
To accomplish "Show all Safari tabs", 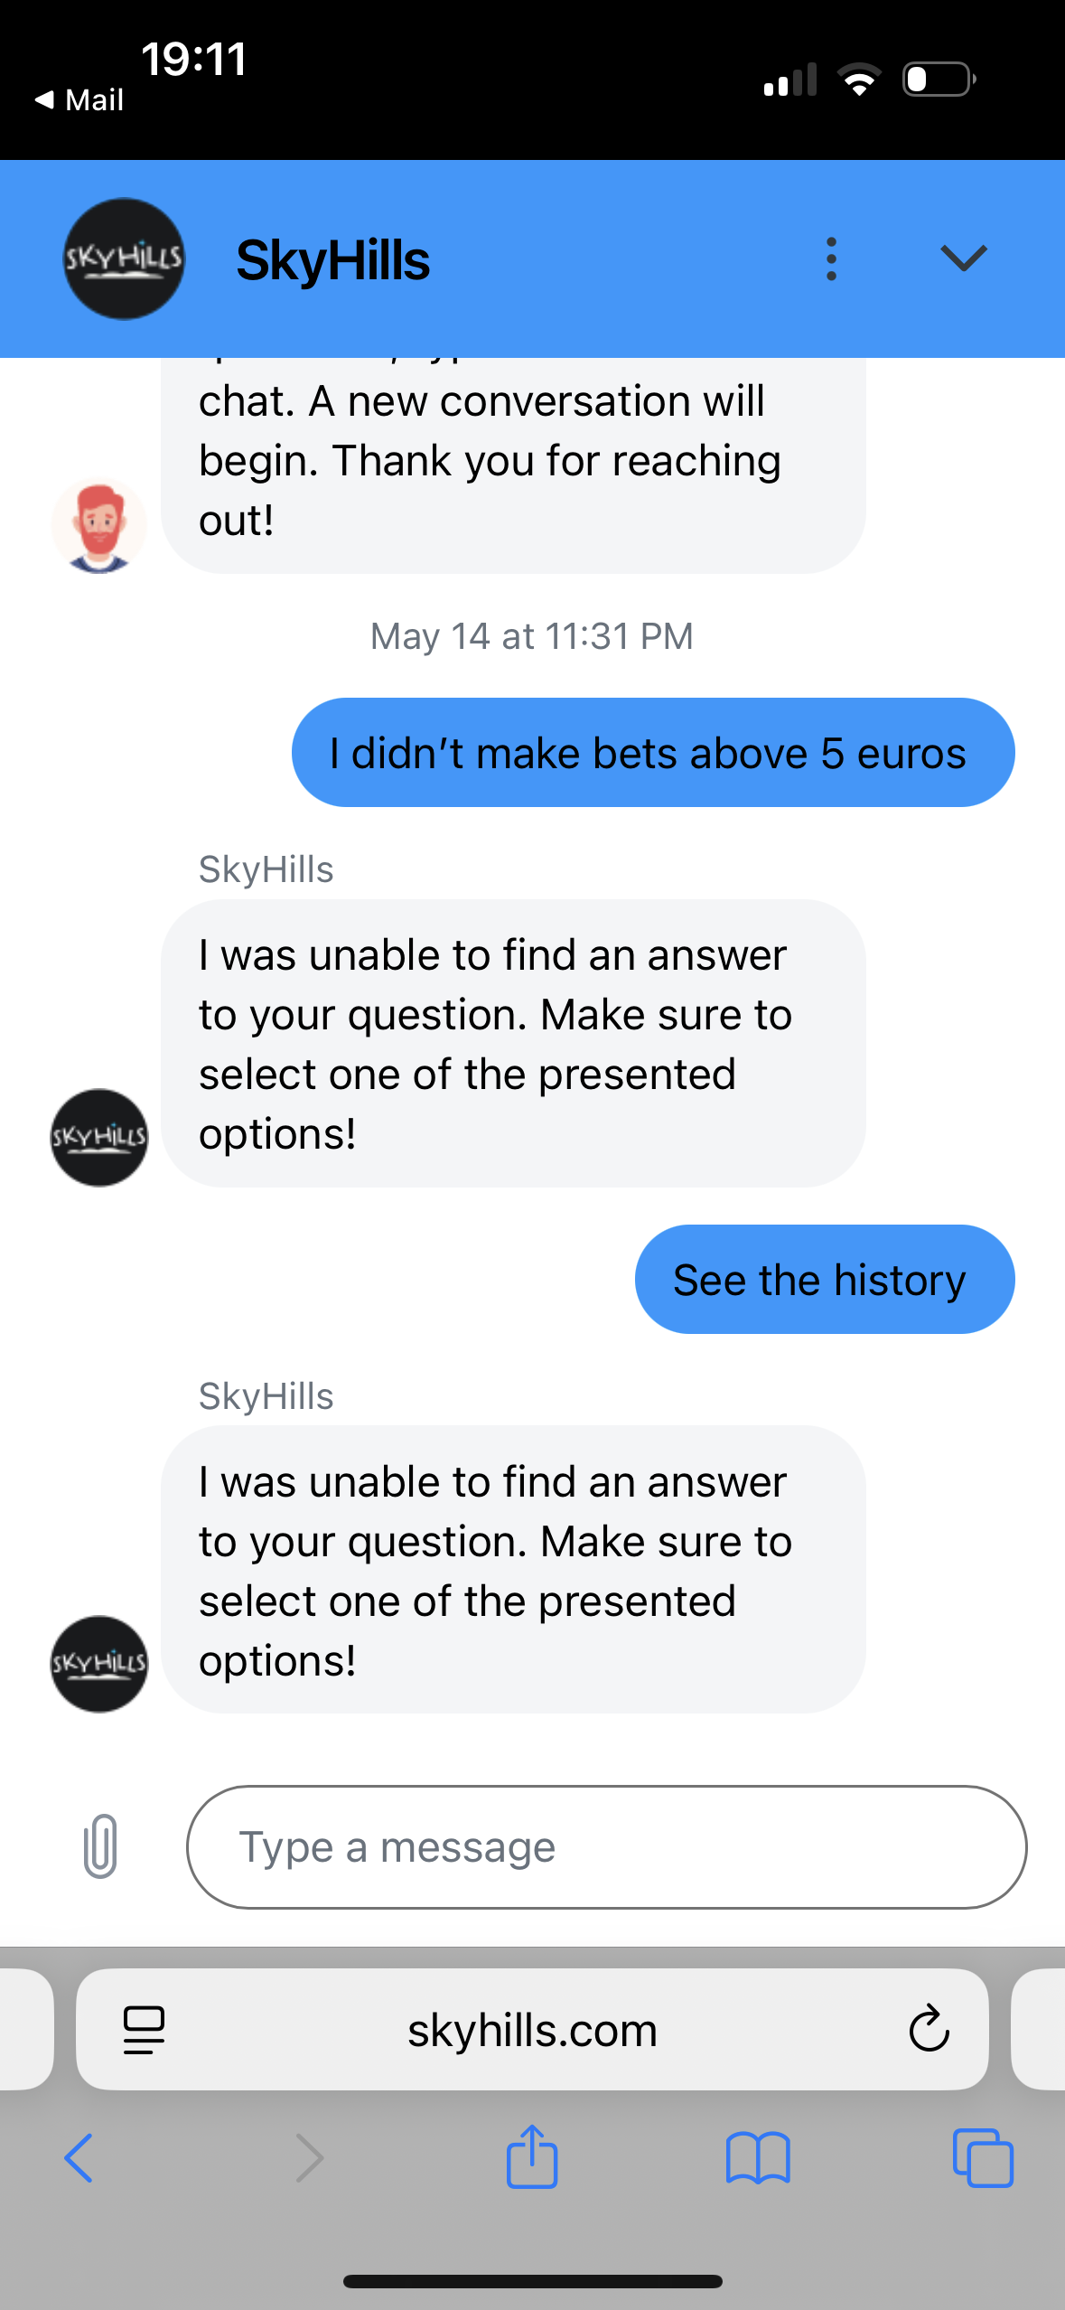I will 983,2157.
